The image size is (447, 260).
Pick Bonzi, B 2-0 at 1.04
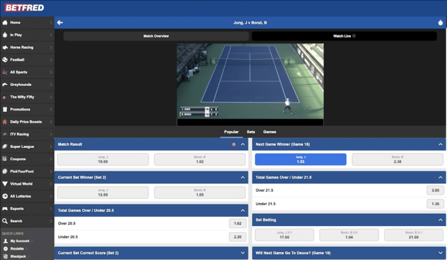(349, 235)
